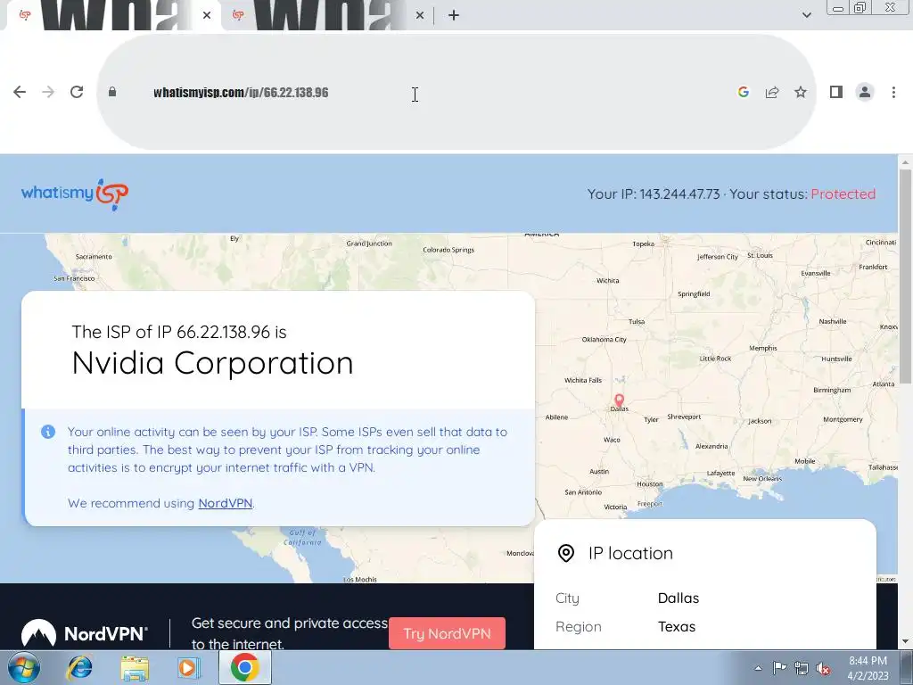Open the Chrome profile avatar
This screenshot has width=913, height=685.
click(865, 92)
